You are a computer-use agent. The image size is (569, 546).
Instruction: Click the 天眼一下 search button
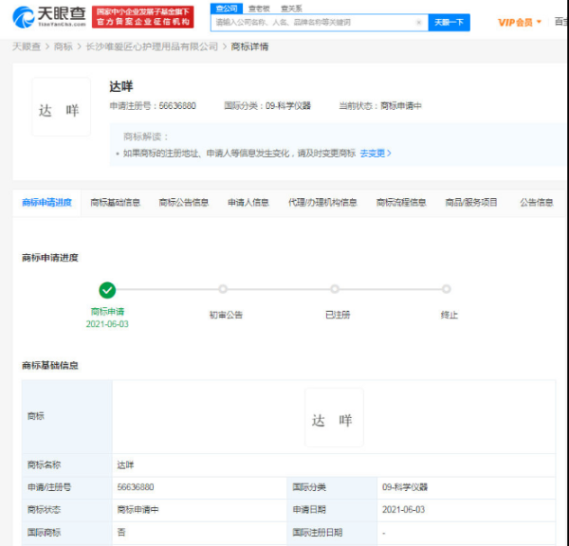(x=449, y=23)
